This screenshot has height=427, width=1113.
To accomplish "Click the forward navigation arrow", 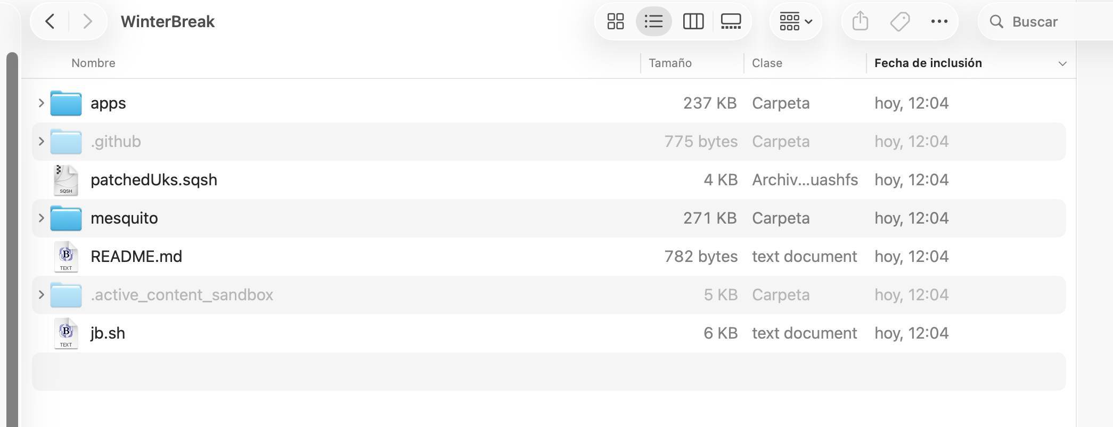I will [88, 21].
